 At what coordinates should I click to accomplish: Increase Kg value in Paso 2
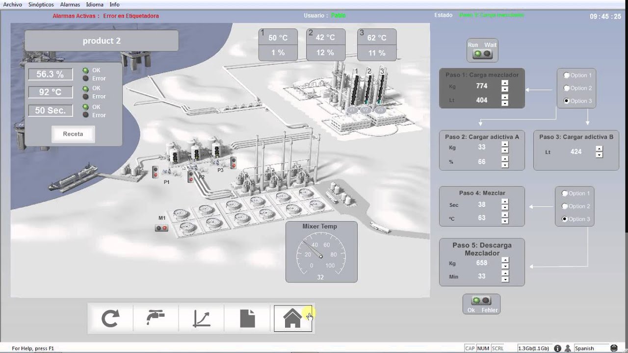click(x=505, y=145)
